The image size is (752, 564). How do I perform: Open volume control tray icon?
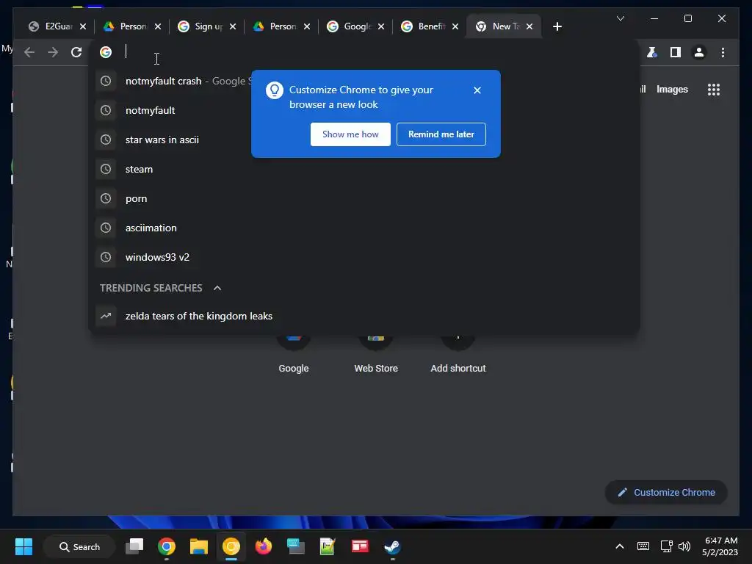click(x=684, y=546)
